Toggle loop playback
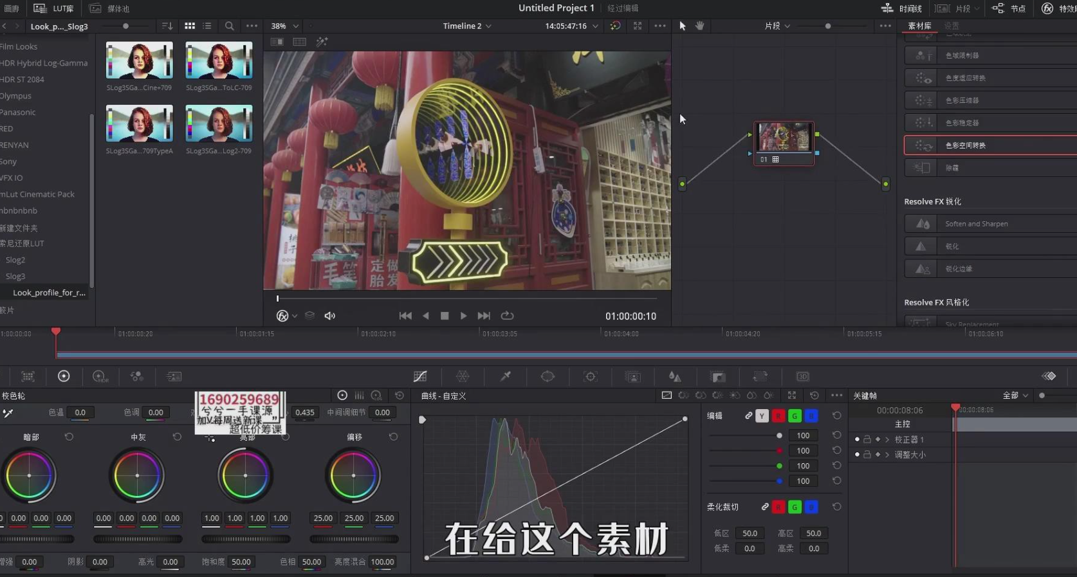Image resolution: width=1077 pixels, height=577 pixels. 507,316
